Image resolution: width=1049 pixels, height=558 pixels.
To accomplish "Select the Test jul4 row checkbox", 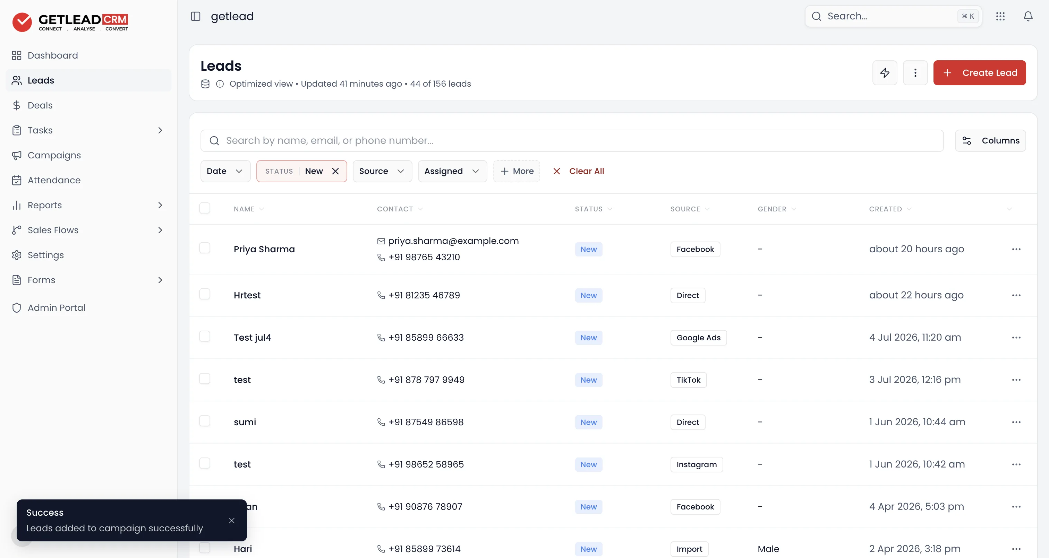I will point(205,337).
